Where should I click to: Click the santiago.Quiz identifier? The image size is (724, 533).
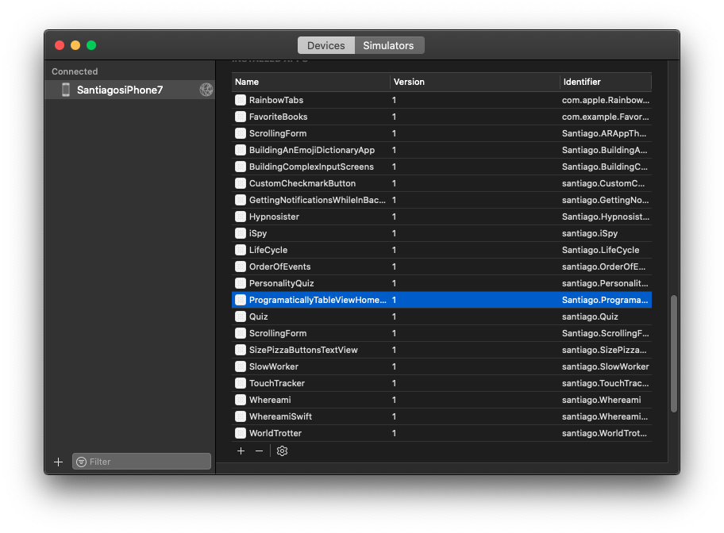pyautogui.click(x=590, y=316)
